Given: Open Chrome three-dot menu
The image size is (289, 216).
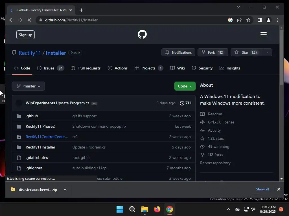Looking at the screenshot, I should [x=278, y=20].
